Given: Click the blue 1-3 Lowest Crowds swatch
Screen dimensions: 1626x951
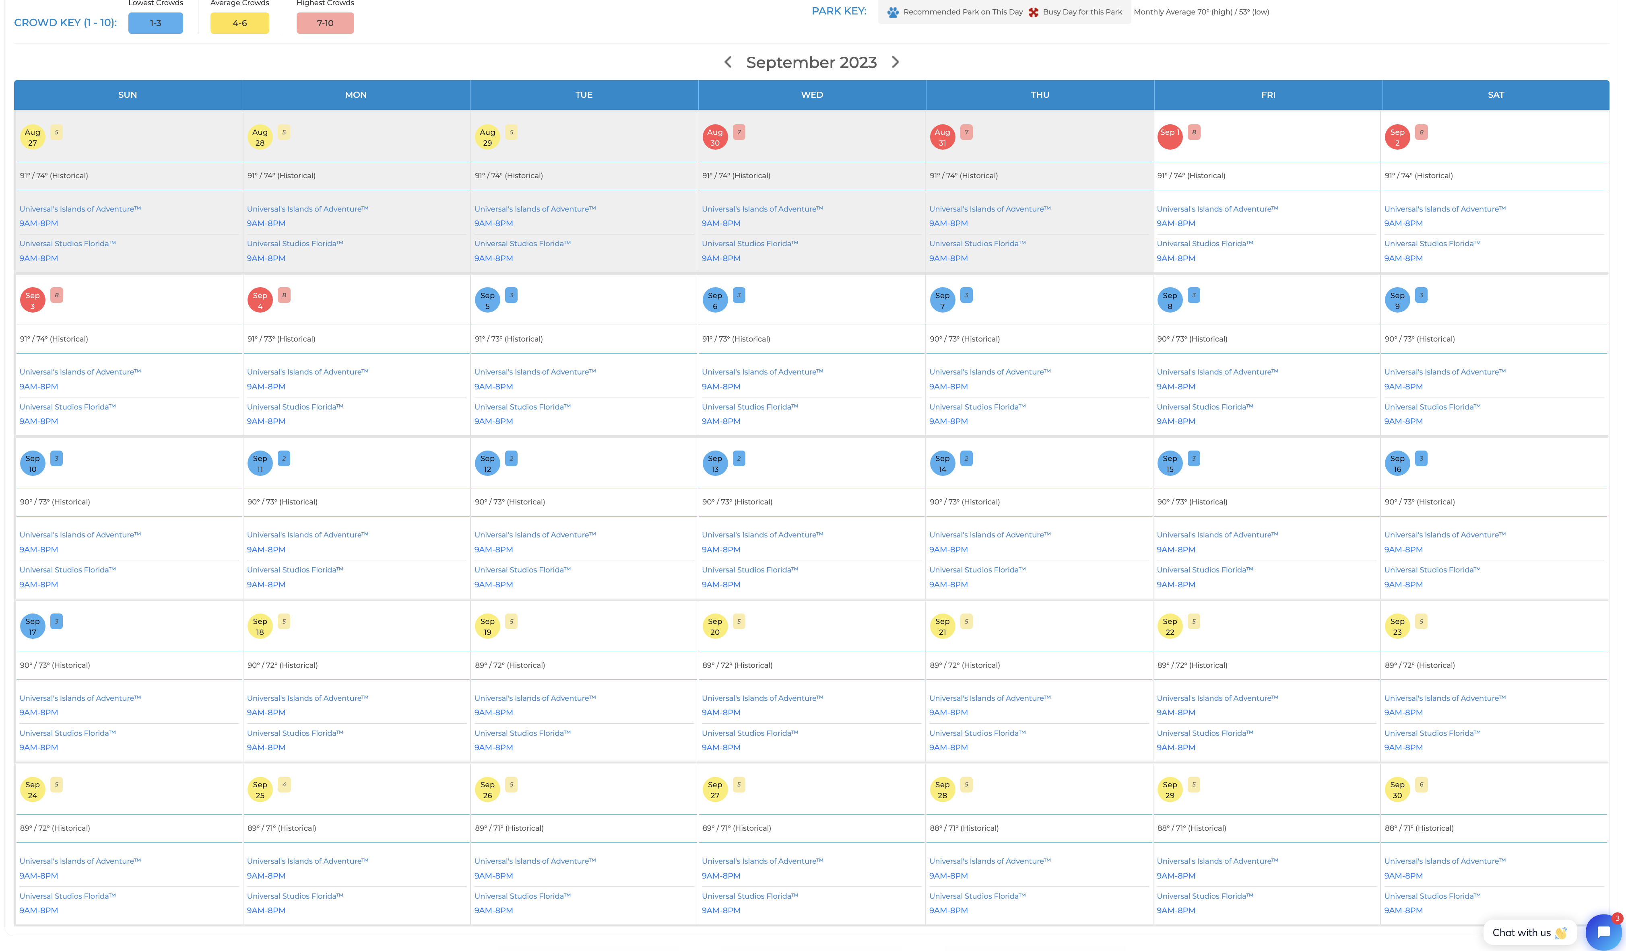Looking at the screenshot, I should pyautogui.click(x=155, y=23).
